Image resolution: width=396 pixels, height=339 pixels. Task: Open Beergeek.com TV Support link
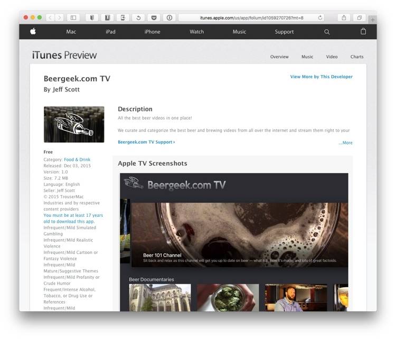[146, 142]
